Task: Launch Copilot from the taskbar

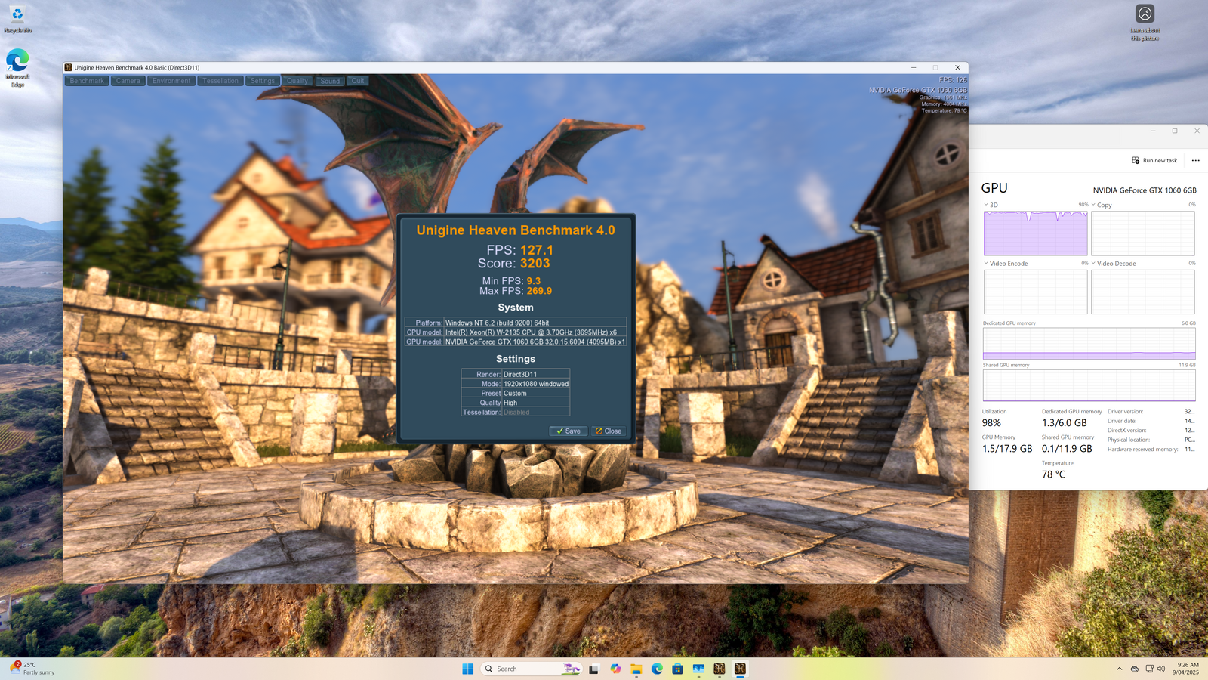Action: (x=615, y=669)
